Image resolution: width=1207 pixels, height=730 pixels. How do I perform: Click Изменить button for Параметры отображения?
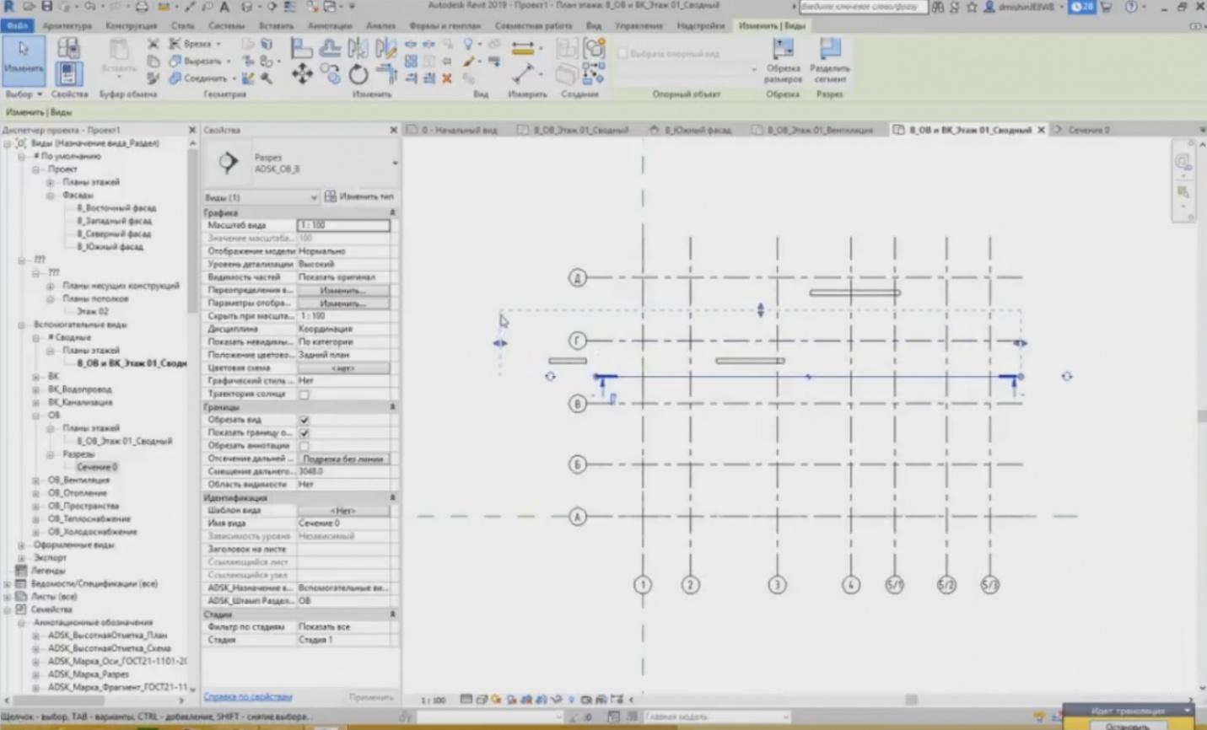click(x=342, y=303)
